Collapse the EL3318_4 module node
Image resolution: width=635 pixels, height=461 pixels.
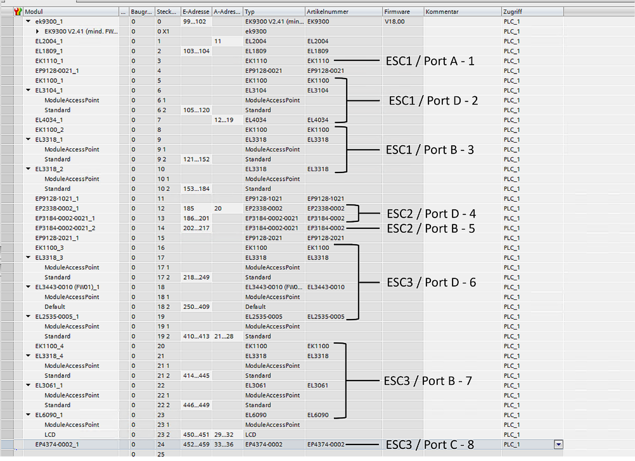point(28,355)
